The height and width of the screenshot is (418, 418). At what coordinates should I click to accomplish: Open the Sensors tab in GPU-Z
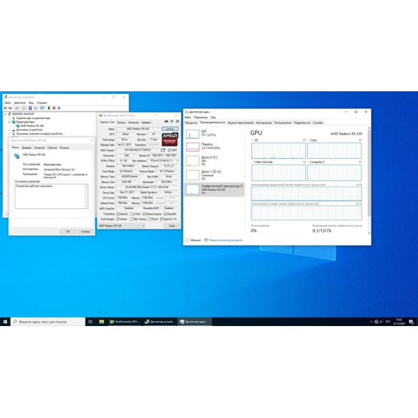point(121,123)
